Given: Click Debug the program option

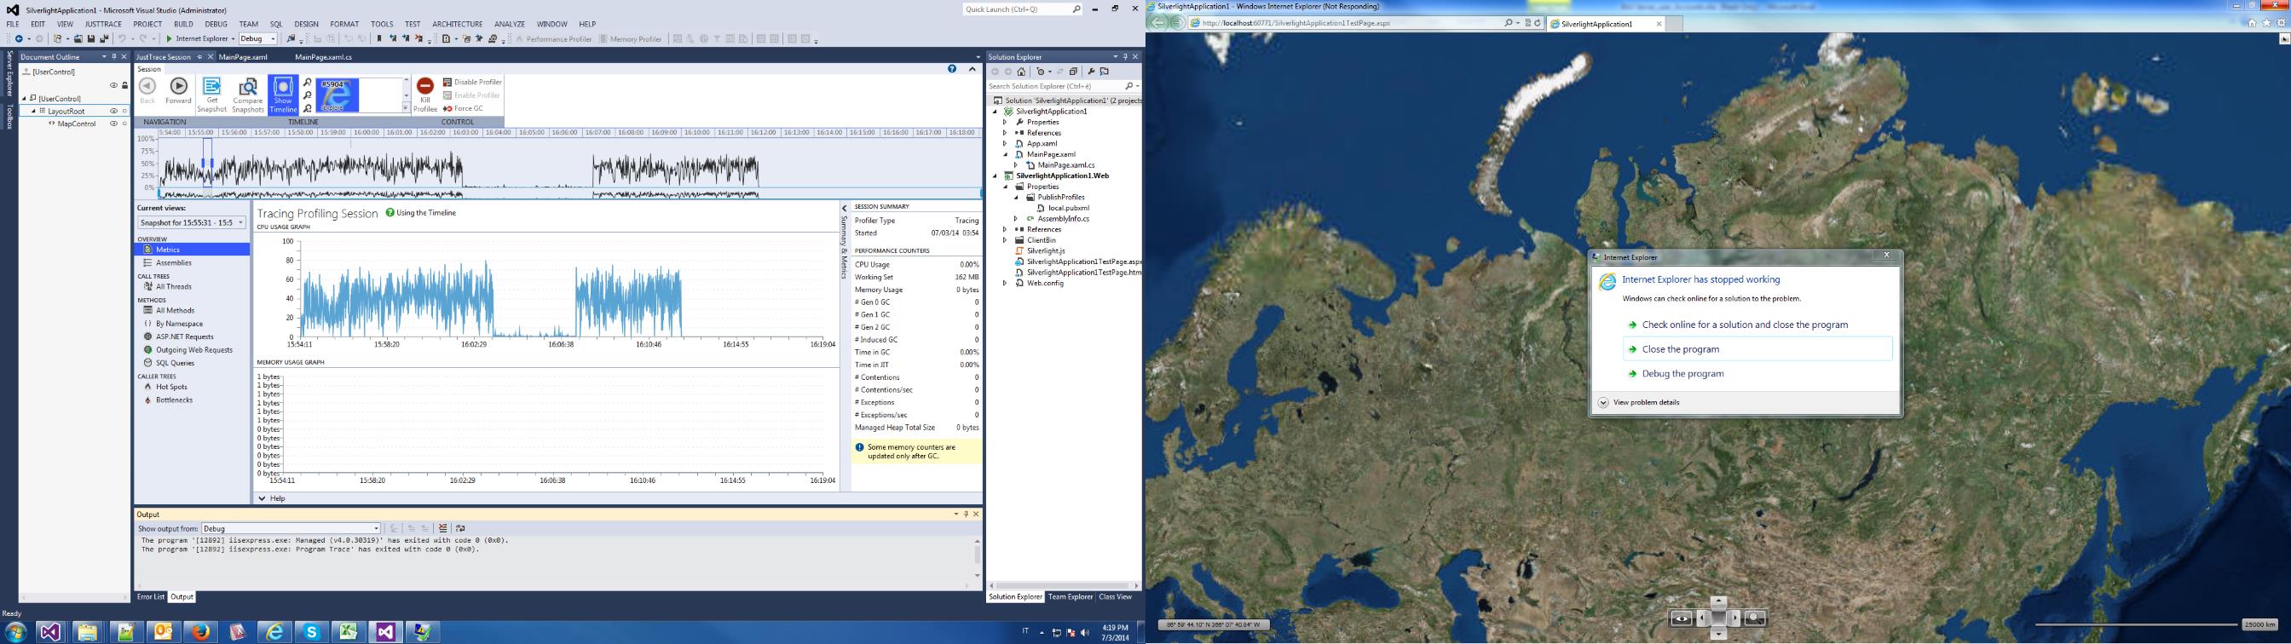Looking at the screenshot, I should [1682, 374].
